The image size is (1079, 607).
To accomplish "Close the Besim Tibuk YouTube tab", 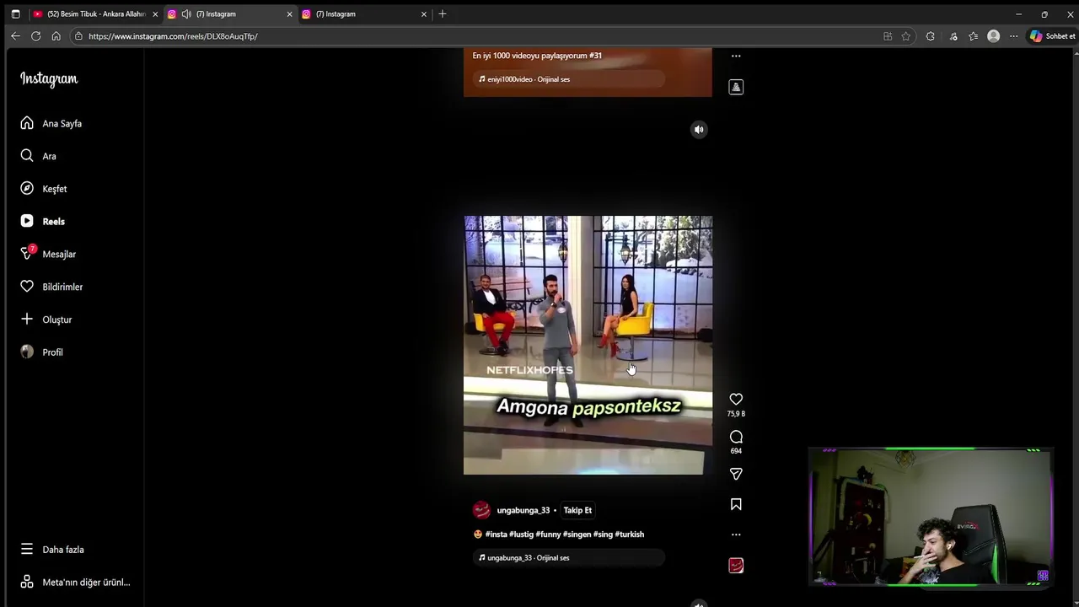I will (x=155, y=14).
